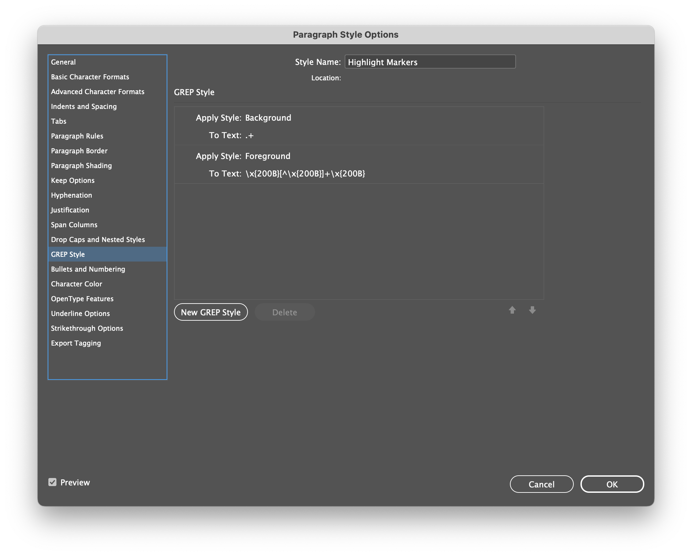Open Keep Options settings
The image size is (692, 556).
[73, 180]
